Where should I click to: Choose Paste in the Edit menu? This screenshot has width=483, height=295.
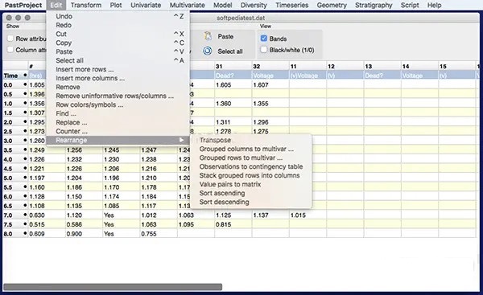pos(118,51)
